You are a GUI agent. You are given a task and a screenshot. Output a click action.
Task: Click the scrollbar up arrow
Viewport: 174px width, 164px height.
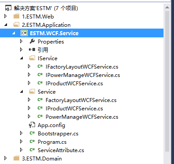(167, 7)
